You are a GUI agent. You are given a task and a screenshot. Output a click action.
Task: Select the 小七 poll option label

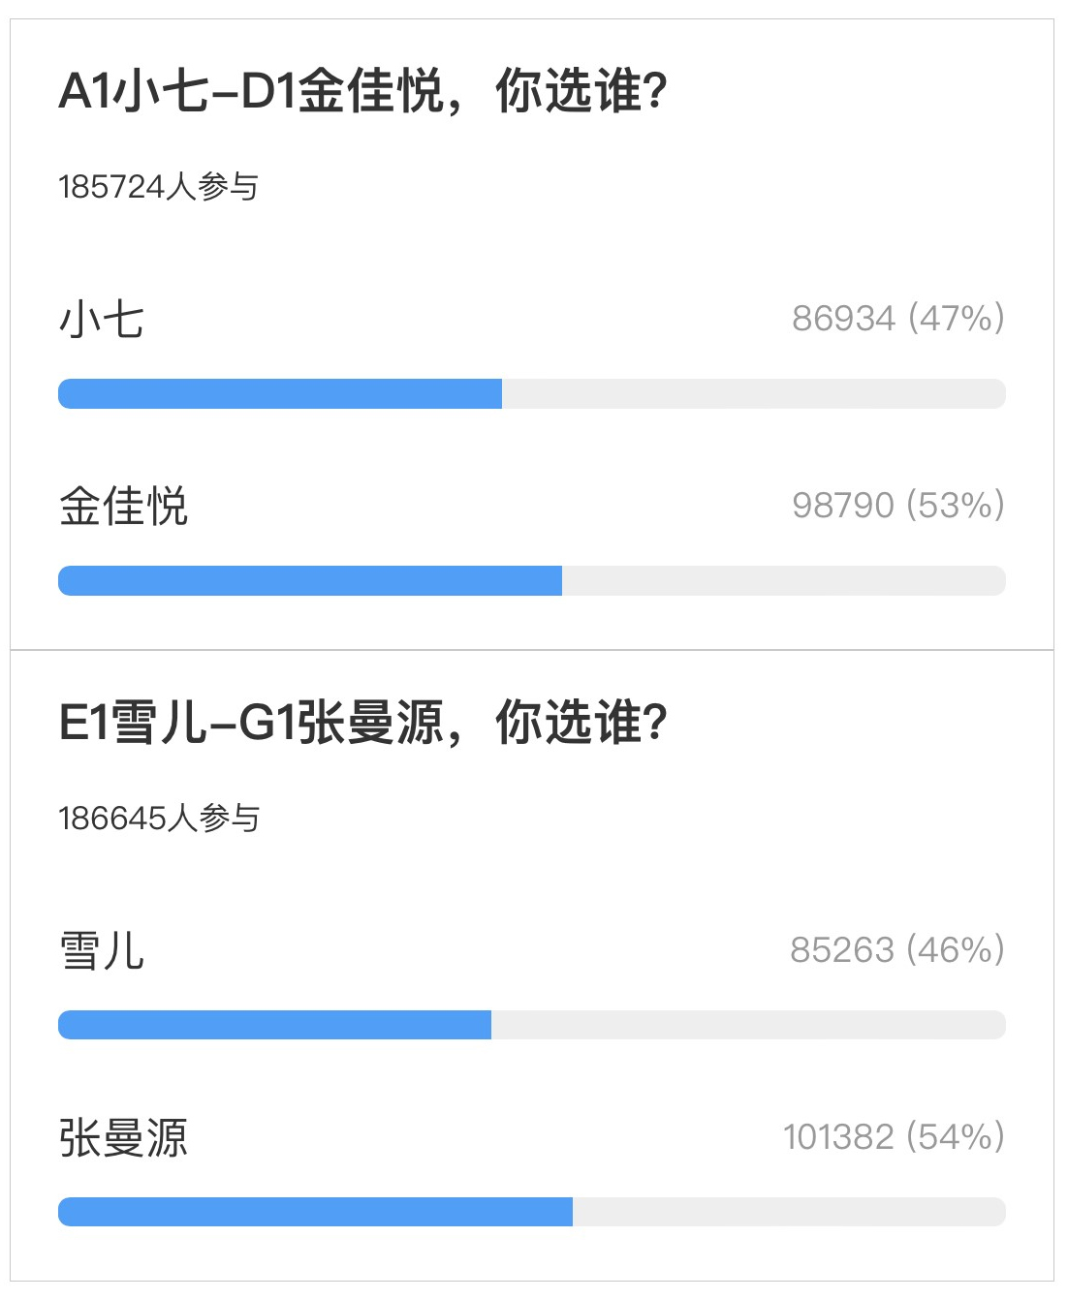pyautogui.click(x=102, y=319)
